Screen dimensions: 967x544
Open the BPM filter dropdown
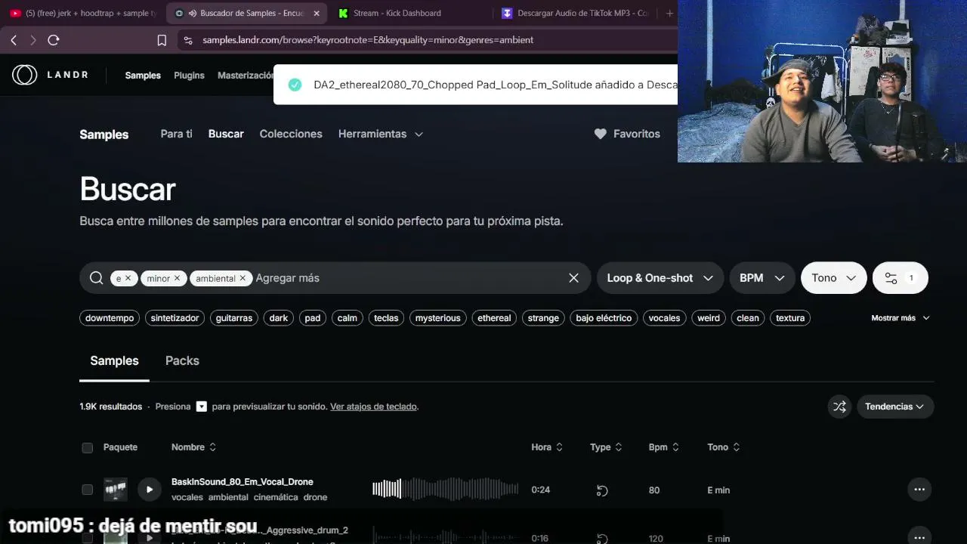pos(762,278)
